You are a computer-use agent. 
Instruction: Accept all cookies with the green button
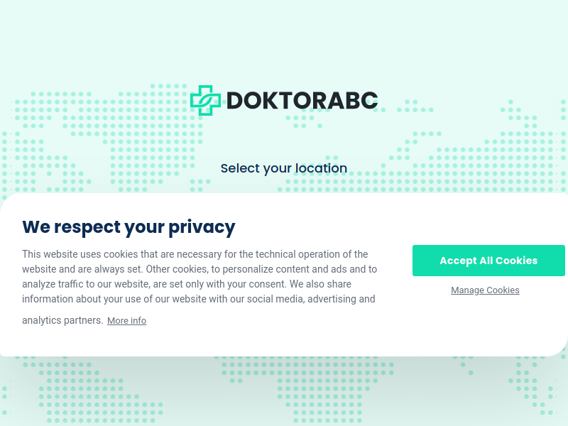point(488,261)
